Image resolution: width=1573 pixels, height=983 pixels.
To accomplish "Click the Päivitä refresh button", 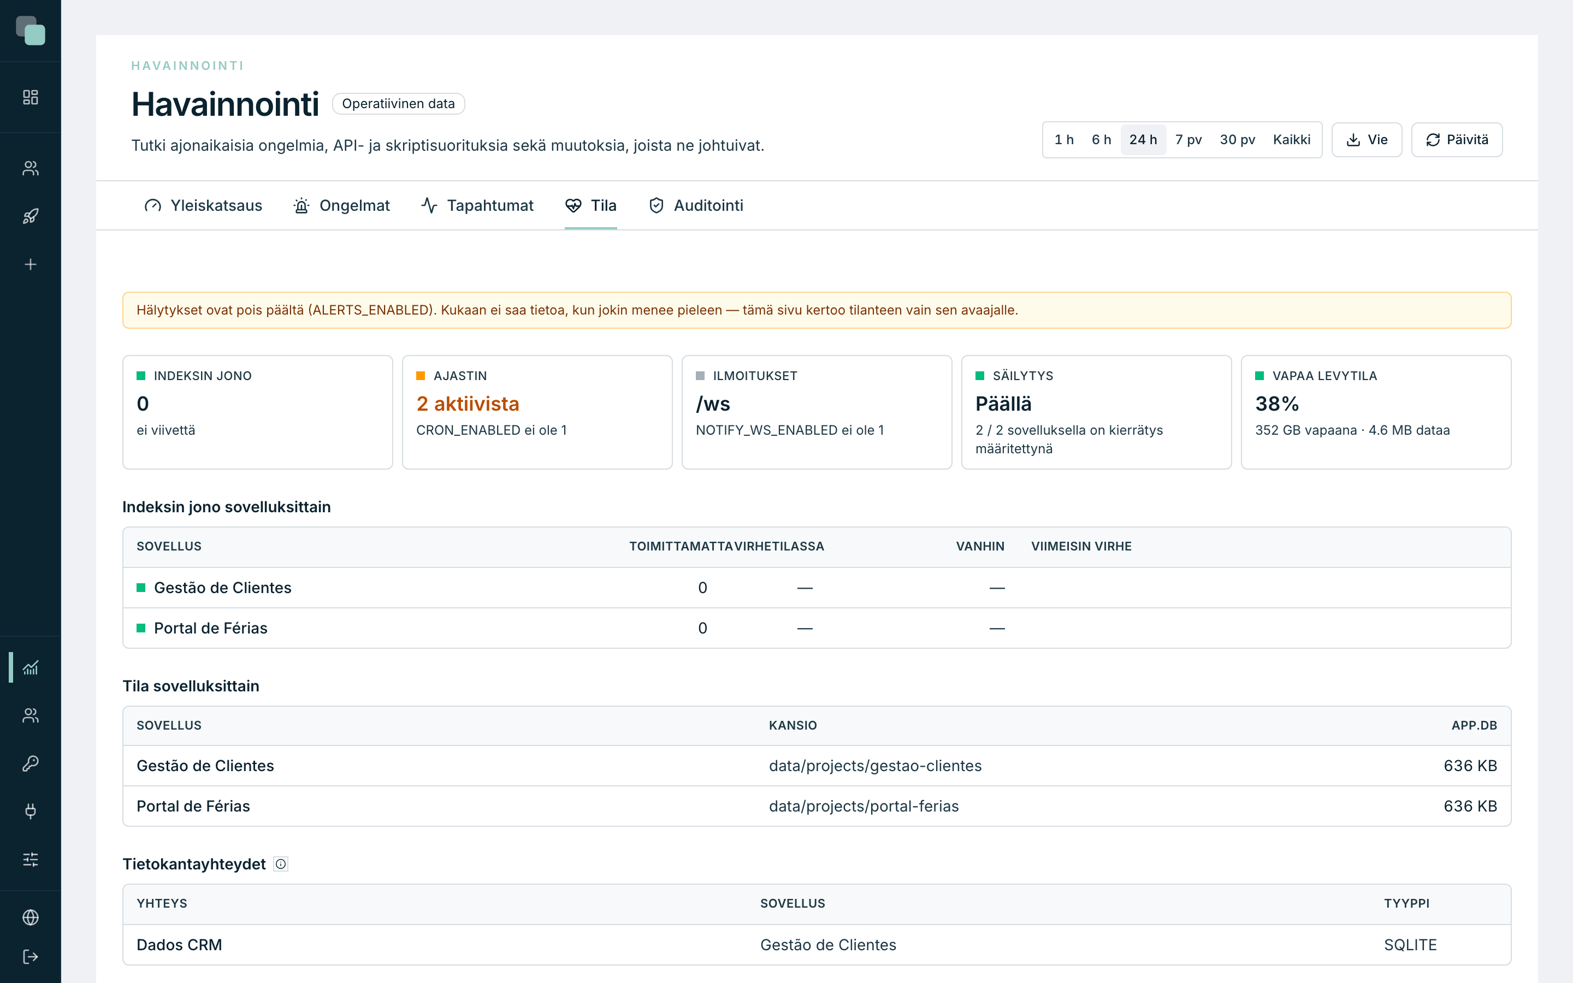I will 1457,140.
